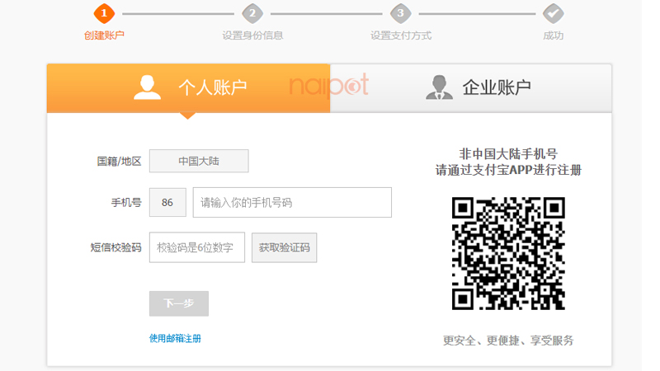Click the businessman icon for 企业账户

tap(439, 87)
